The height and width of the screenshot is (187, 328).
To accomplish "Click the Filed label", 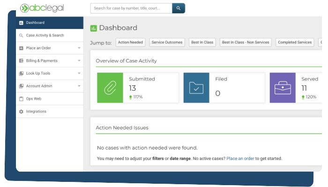I will tap(221, 79).
